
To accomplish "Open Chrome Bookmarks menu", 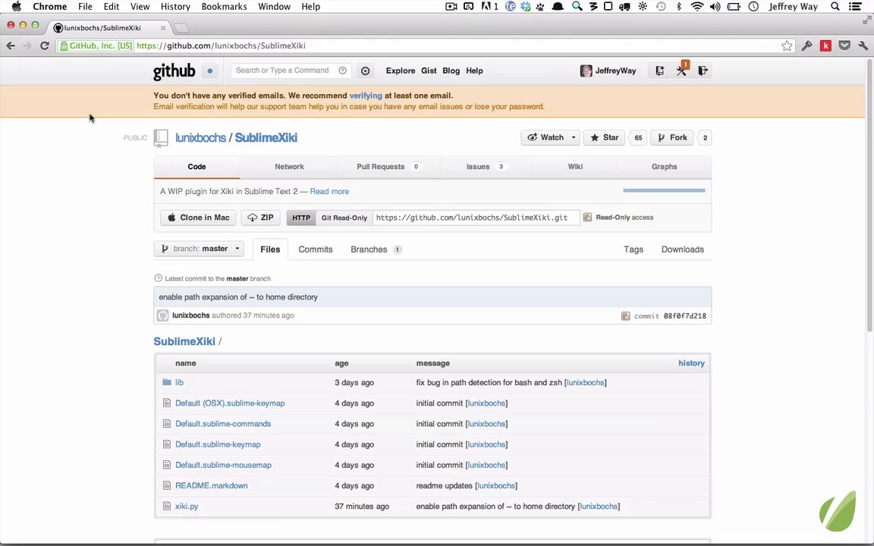I will 224,7.
